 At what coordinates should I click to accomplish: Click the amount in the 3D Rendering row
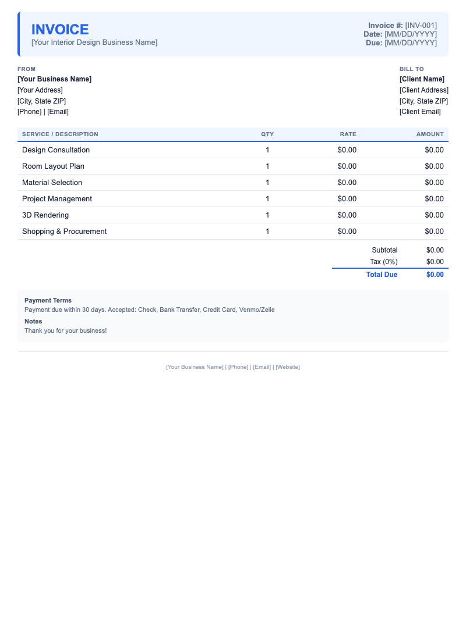pyautogui.click(x=434, y=215)
